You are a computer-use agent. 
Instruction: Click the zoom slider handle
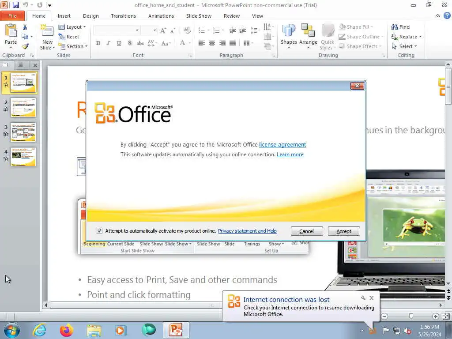coord(411,316)
